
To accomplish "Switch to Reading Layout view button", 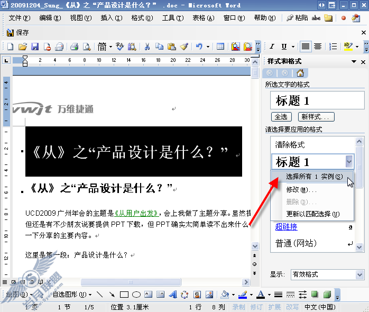I will tap(41, 282).
